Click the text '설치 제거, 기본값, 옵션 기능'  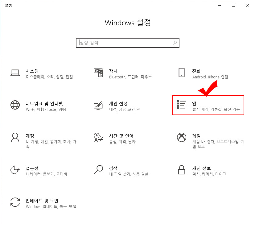[x=216, y=109]
